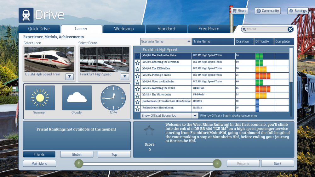
Task: Open the Store cart icon
Action: tap(234, 11)
